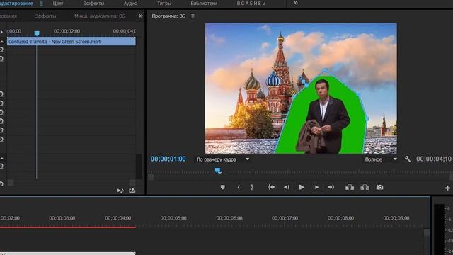Click the top mask vertex on the green outline

click(325, 71)
